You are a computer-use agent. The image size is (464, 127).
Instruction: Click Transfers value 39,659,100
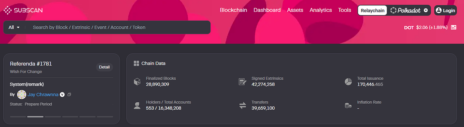coord(263,108)
